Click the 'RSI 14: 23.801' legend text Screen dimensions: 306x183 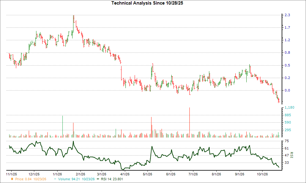click(112, 179)
